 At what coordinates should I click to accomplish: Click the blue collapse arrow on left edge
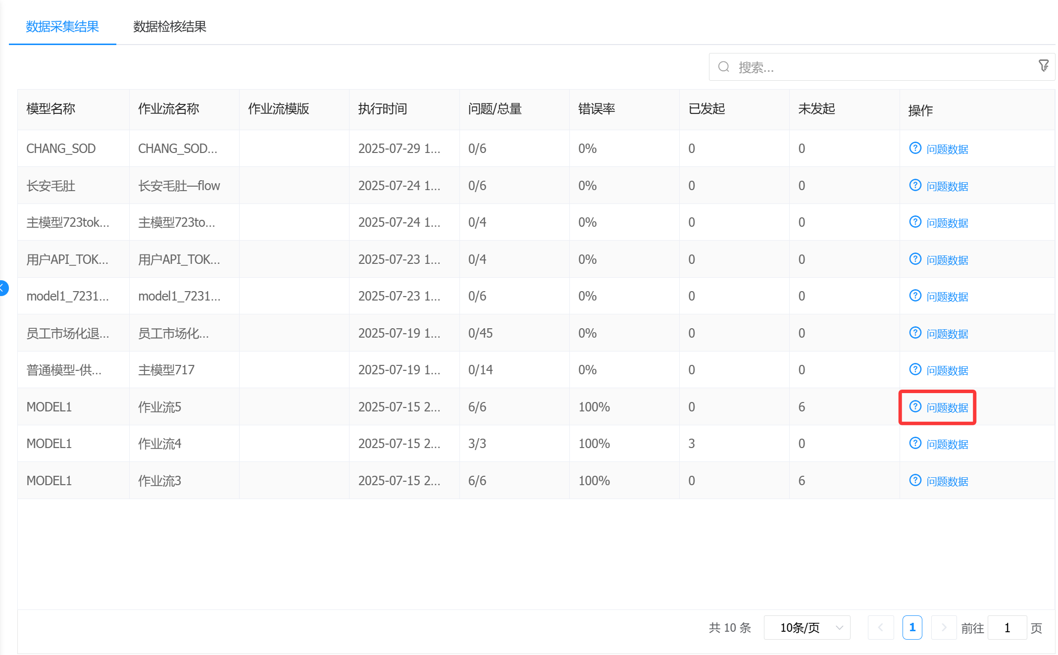pyautogui.click(x=3, y=288)
